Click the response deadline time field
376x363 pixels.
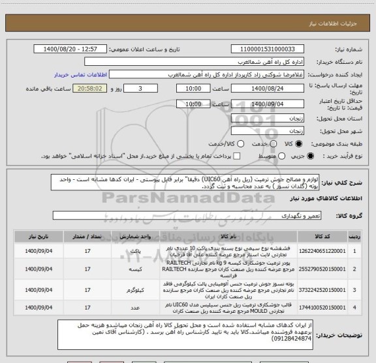tap(193, 89)
